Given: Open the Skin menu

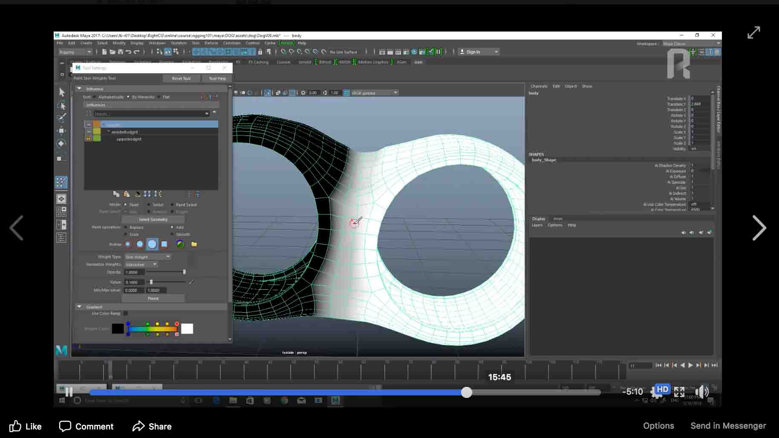Looking at the screenshot, I should pos(196,43).
